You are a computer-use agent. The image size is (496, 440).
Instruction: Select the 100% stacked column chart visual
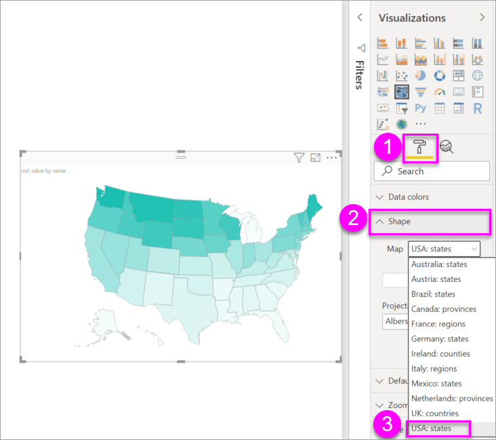coord(477,43)
